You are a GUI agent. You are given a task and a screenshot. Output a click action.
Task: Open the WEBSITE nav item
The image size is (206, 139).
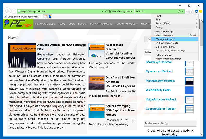click(x=146, y=24)
